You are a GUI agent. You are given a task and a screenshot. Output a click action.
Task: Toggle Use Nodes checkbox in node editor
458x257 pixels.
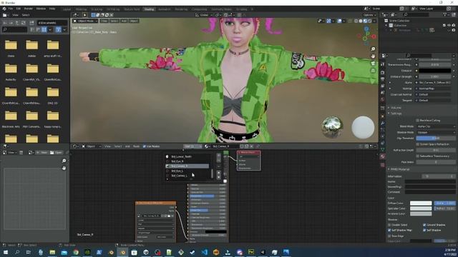tap(145, 146)
